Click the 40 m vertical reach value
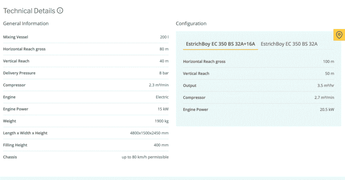 point(164,61)
